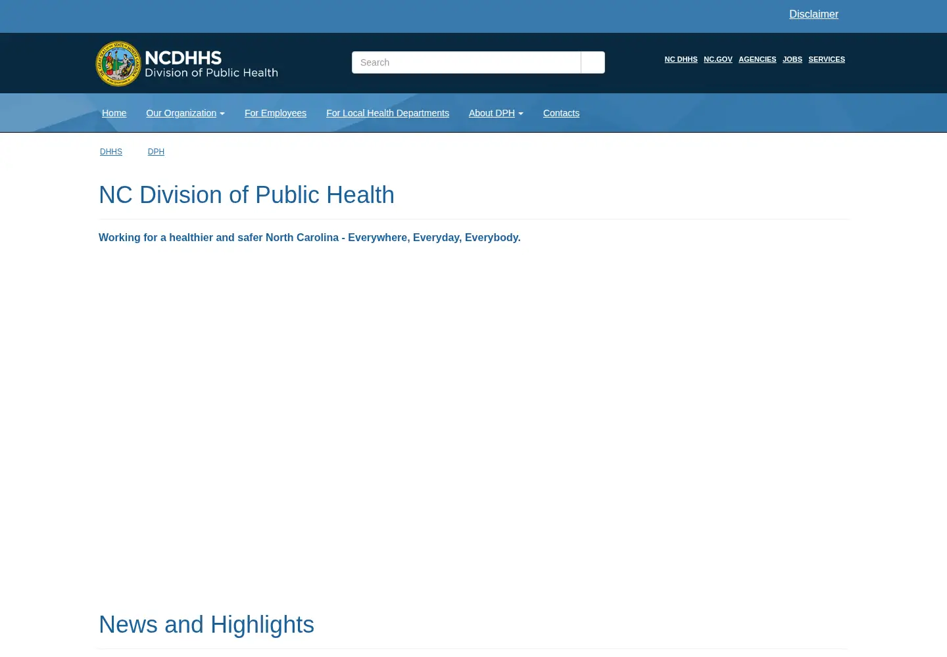Click the 'Working for a healthier and safer' tagline
This screenshot has width=947, height=657.
[310, 238]
